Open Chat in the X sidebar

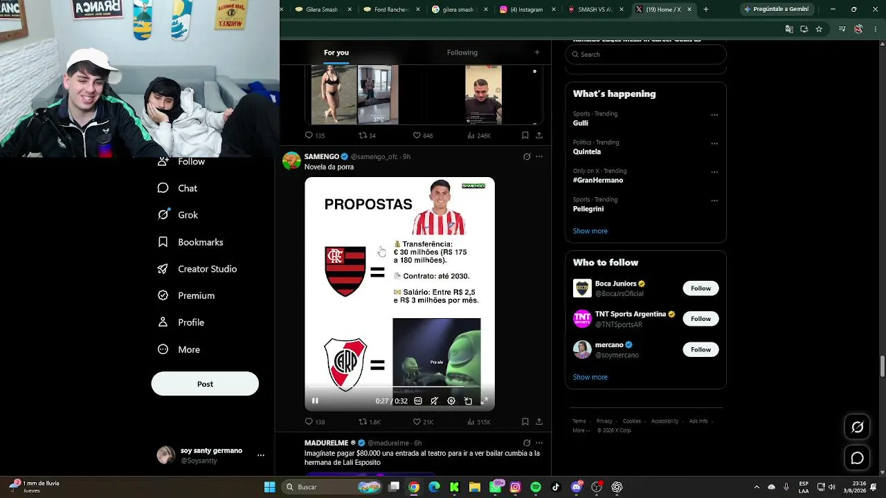[177, 188]
